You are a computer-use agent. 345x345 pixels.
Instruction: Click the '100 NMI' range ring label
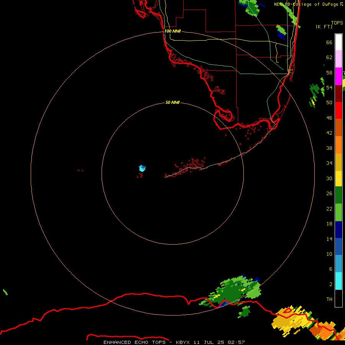(172, 31)
